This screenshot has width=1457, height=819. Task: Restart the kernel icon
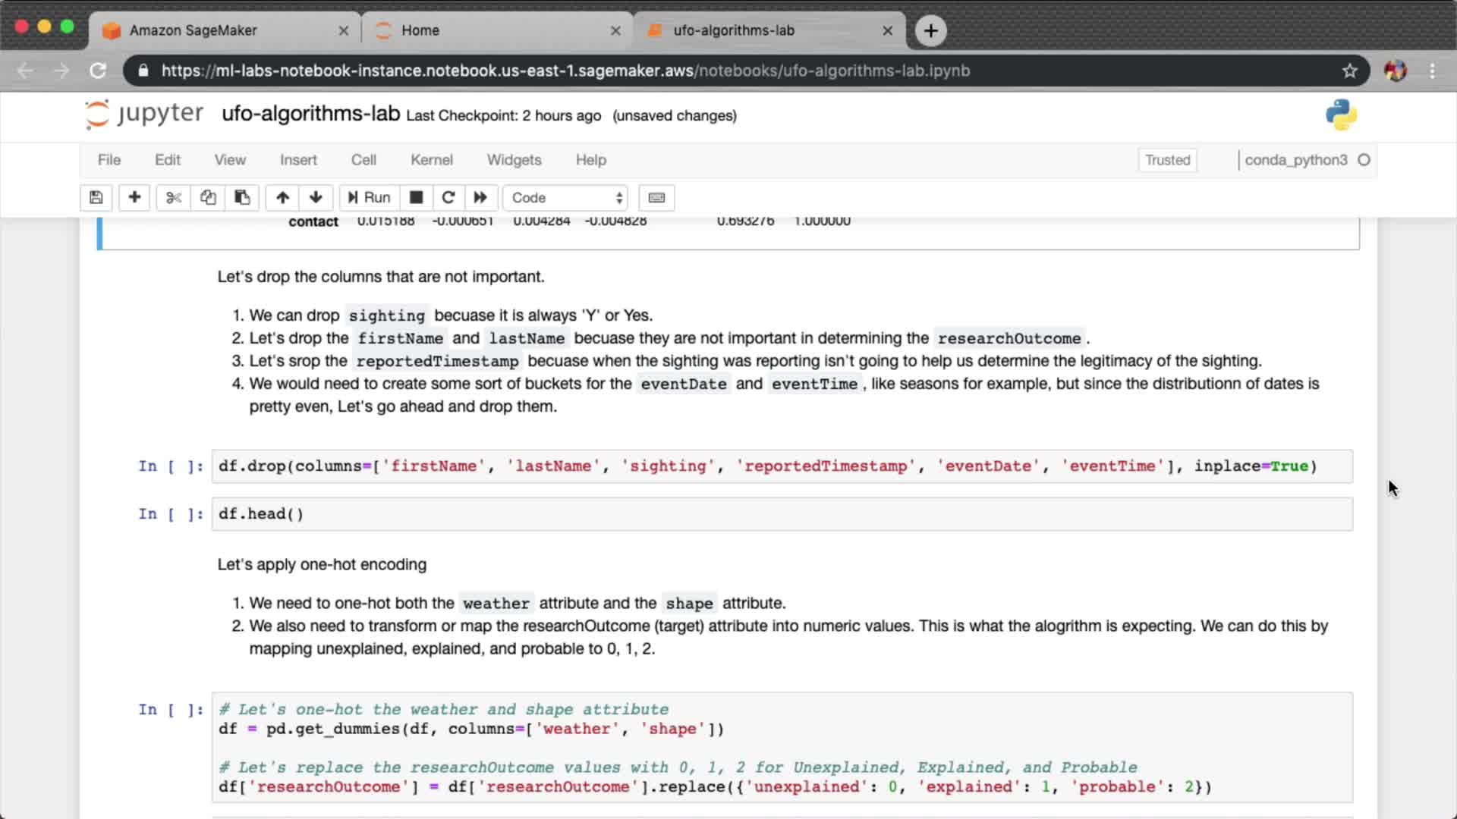[448, 198]
